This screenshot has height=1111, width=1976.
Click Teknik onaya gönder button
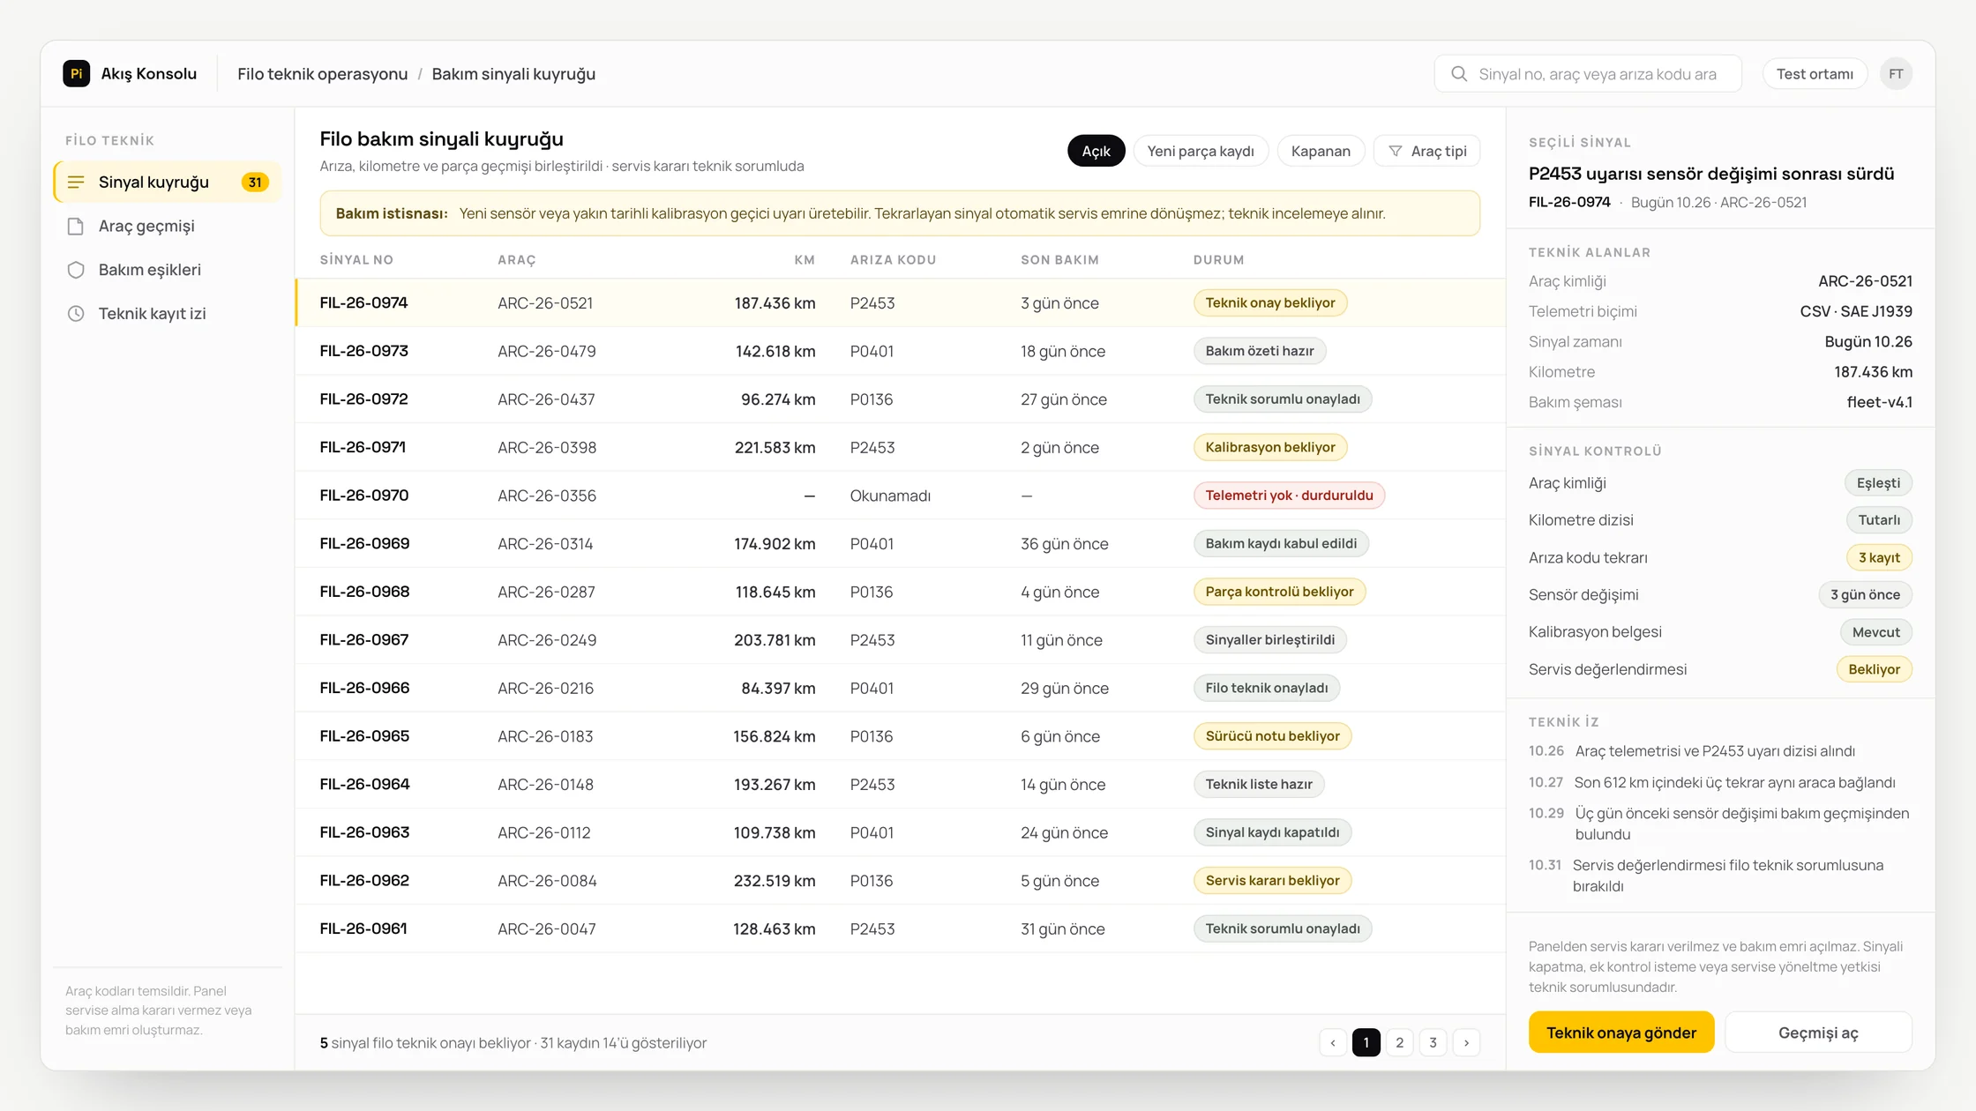pos(1621,1033)
